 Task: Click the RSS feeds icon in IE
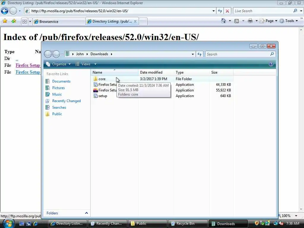(237, 21)
